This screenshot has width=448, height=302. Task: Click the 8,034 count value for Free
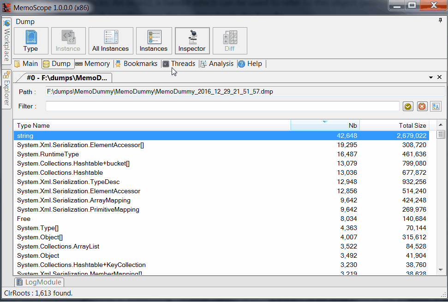(348, 219)
